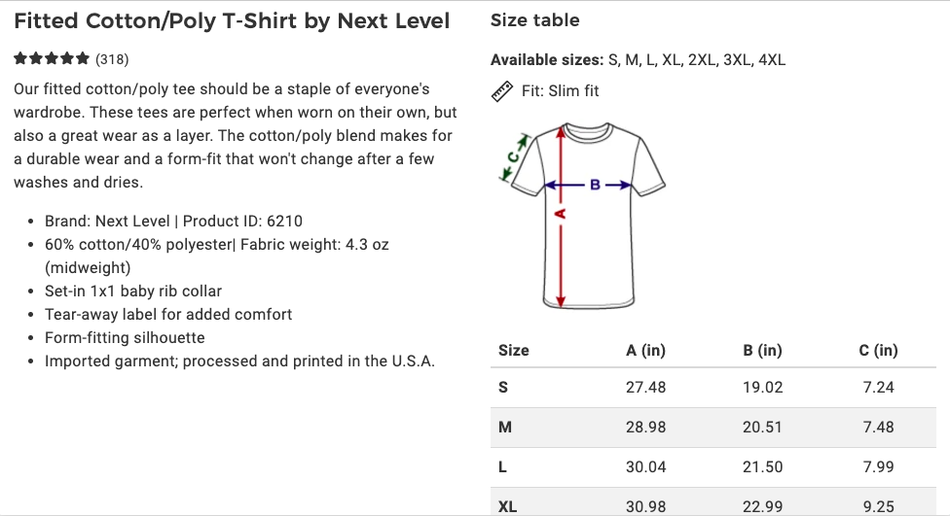Viewport: 950px width, 516px height.
Task: Click the Available sizes list text
Action: pos(638,60)
